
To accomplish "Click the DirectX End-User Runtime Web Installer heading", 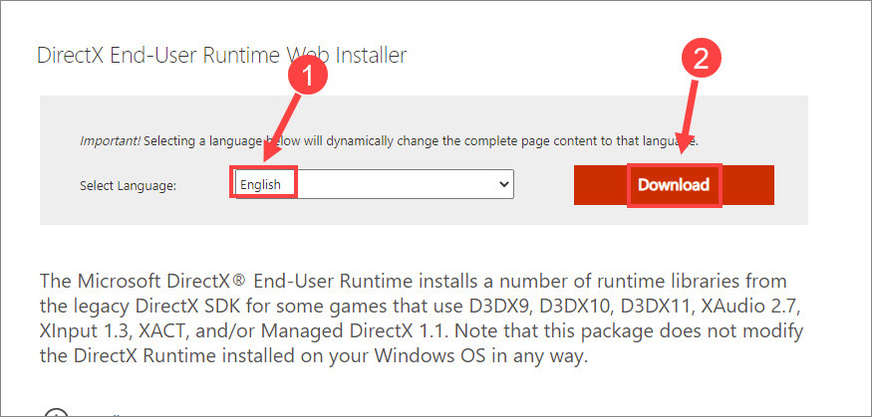I will [221, 56].
